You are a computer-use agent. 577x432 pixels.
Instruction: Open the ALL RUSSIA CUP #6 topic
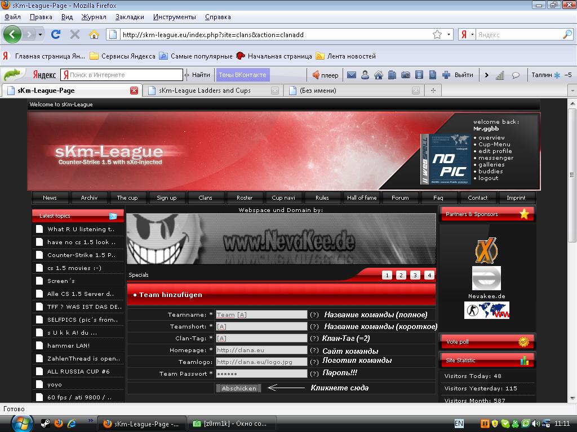click(x=78, y=371)
